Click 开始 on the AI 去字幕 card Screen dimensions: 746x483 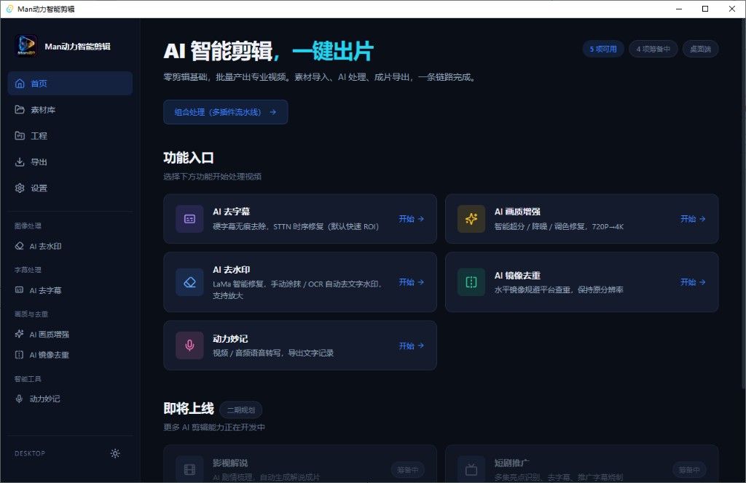[x=412, y=219]
